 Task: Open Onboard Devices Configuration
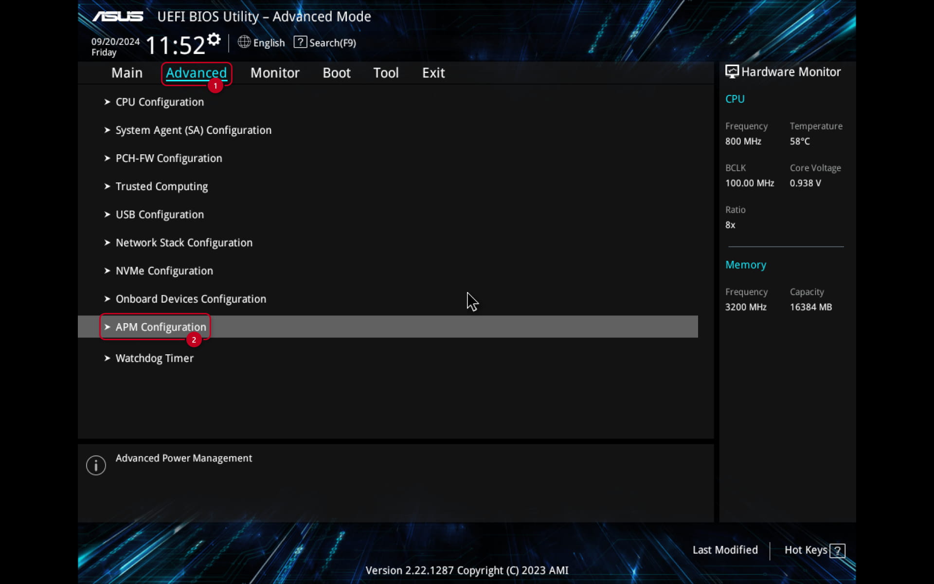coord(191,299)
